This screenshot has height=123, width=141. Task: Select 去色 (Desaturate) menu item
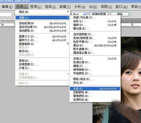(95, 89)
